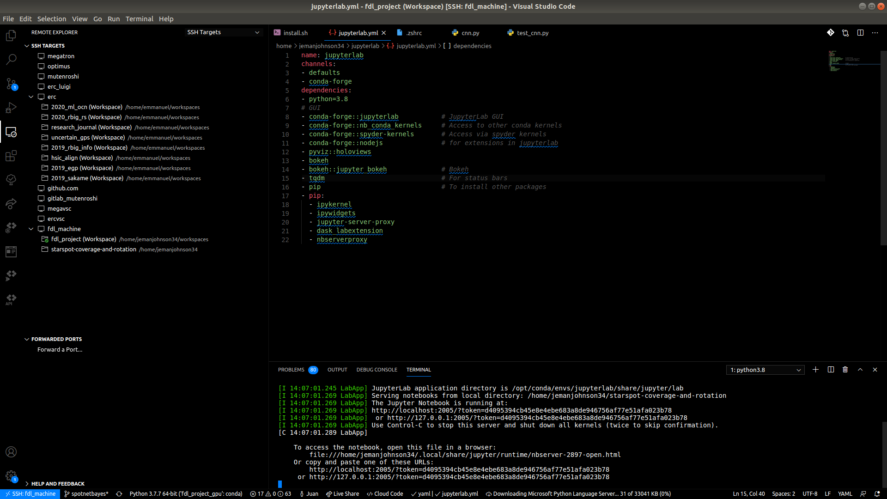Switch to the test_cnn.py tab

(x=533, y=33)
